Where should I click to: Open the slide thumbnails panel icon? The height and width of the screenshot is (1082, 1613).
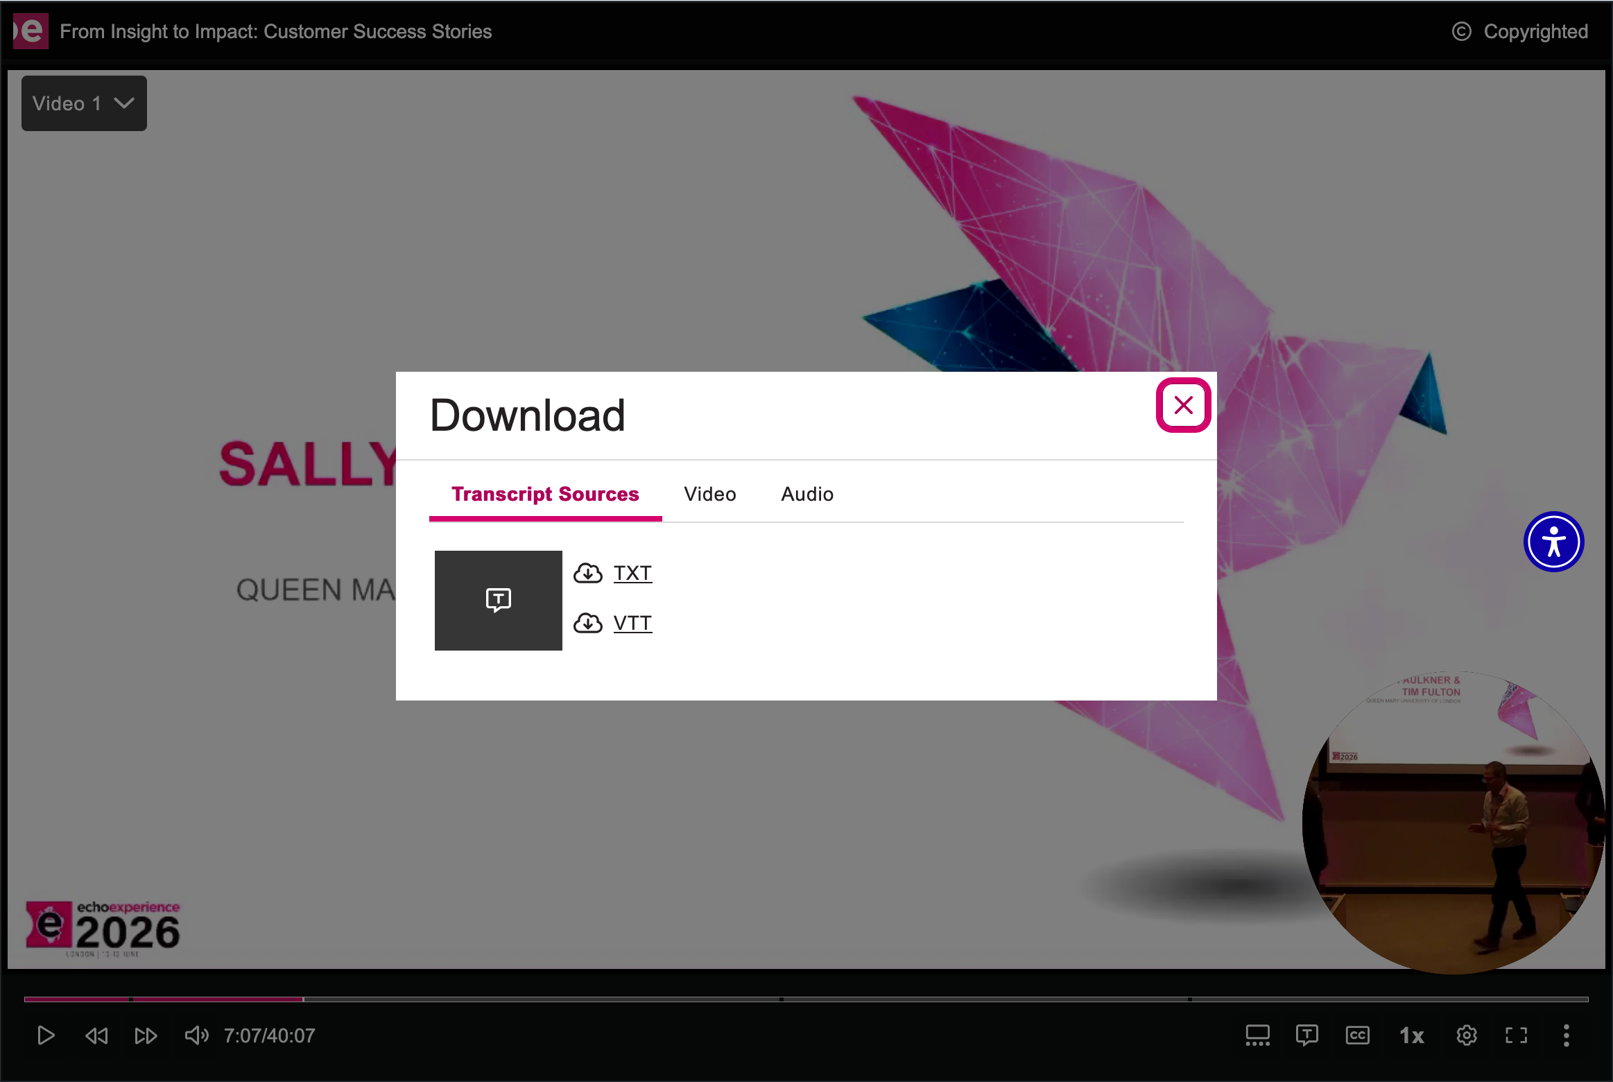point(1257,1036)
